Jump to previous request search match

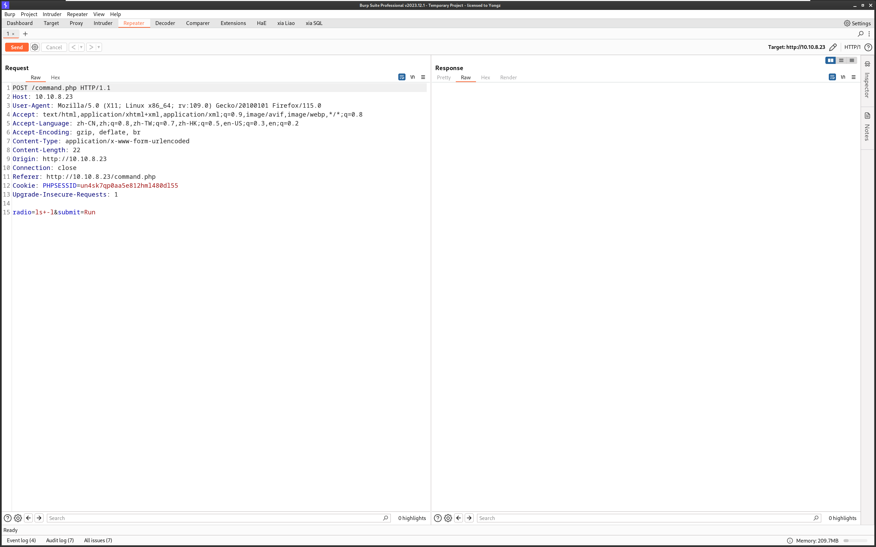tap(28, 518)
